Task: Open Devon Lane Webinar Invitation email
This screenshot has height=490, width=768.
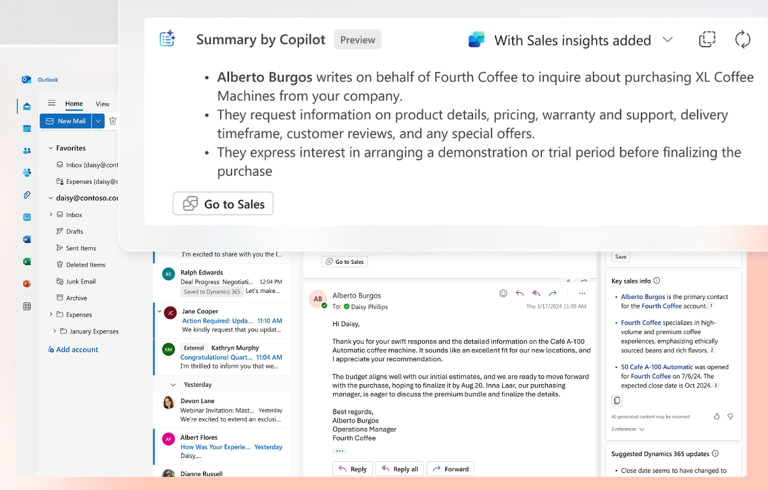Action: coord(222,410)
